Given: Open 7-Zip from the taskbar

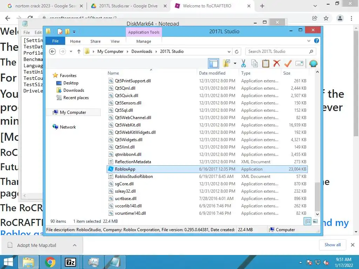Looking at the screenshot, I should pyautogui.click(x=70, y=262).
